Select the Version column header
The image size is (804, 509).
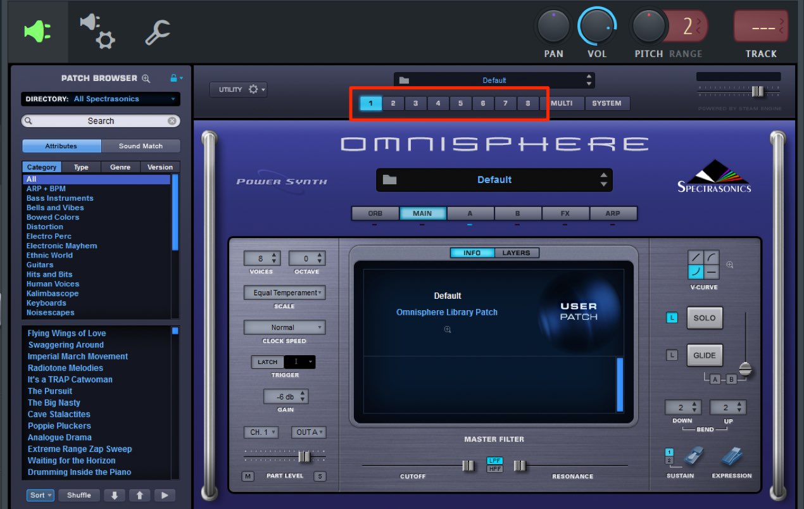[160, 167]
